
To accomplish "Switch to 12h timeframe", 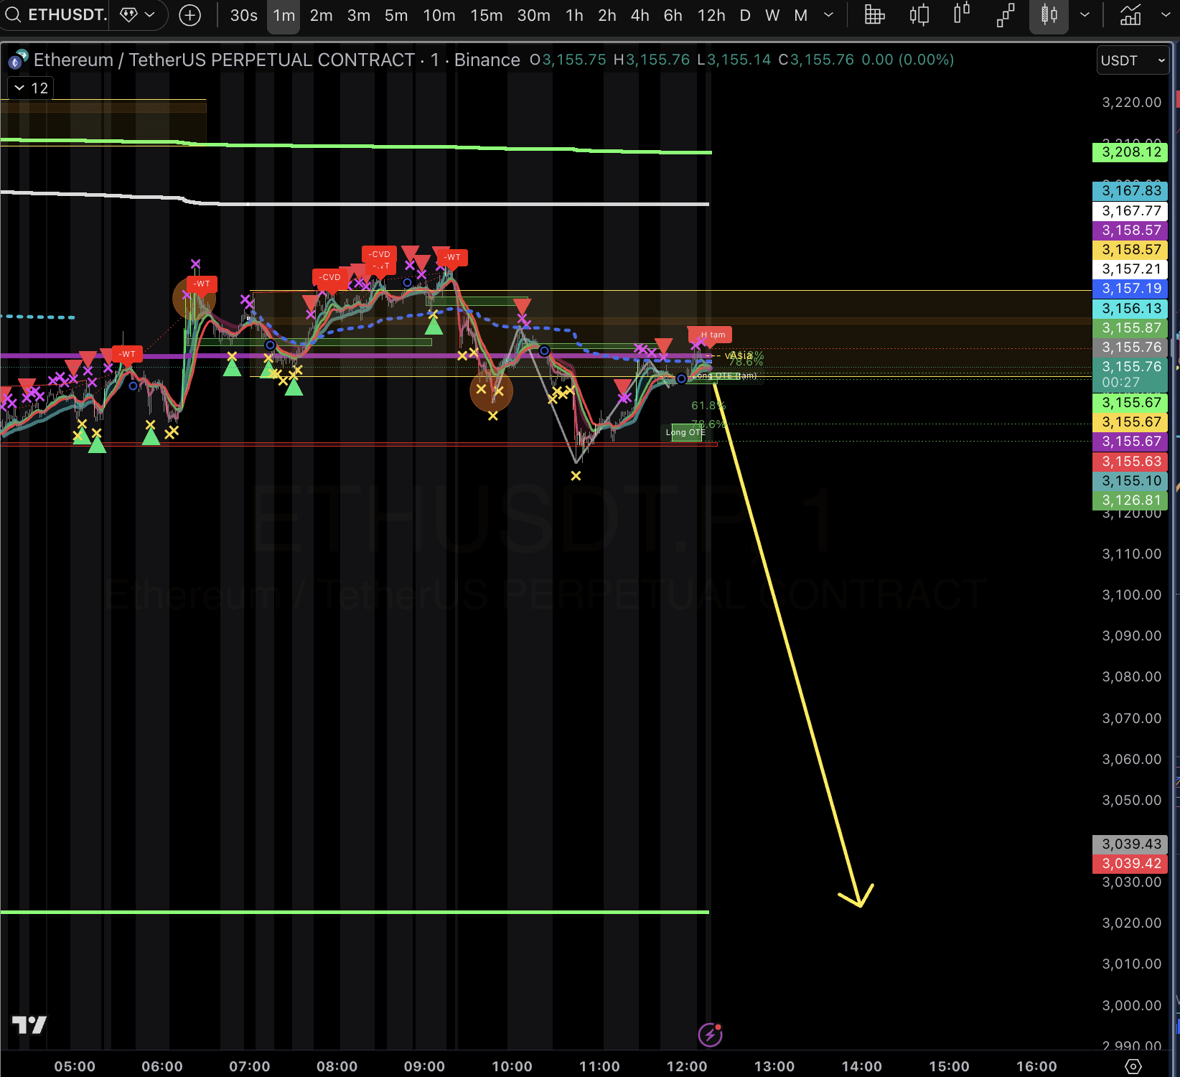I will [711, 15].
